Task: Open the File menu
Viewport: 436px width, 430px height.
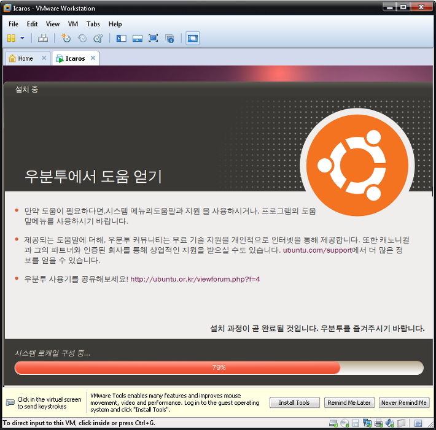Action: click(14, 24)
